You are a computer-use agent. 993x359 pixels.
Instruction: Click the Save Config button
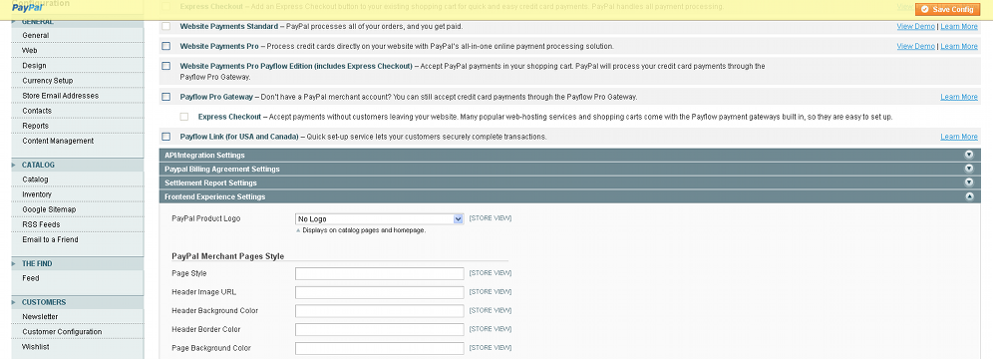[x=947, y=10]
